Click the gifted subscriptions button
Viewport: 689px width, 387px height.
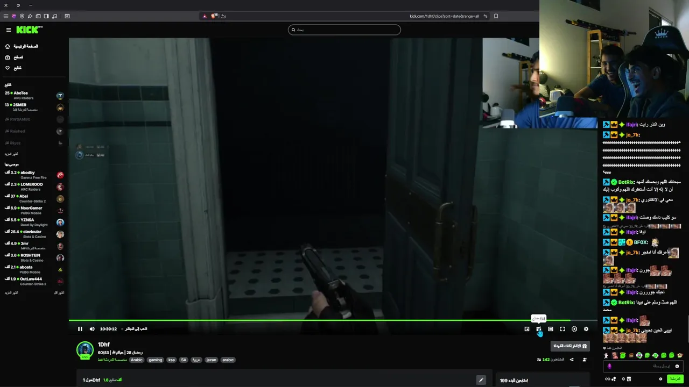570,346
